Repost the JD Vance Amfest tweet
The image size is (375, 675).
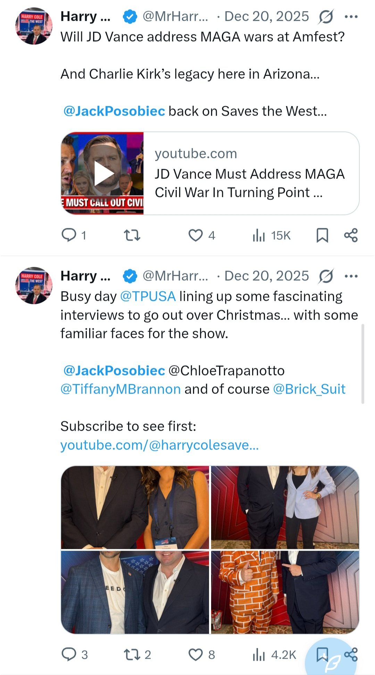click(x=132, y=236)
